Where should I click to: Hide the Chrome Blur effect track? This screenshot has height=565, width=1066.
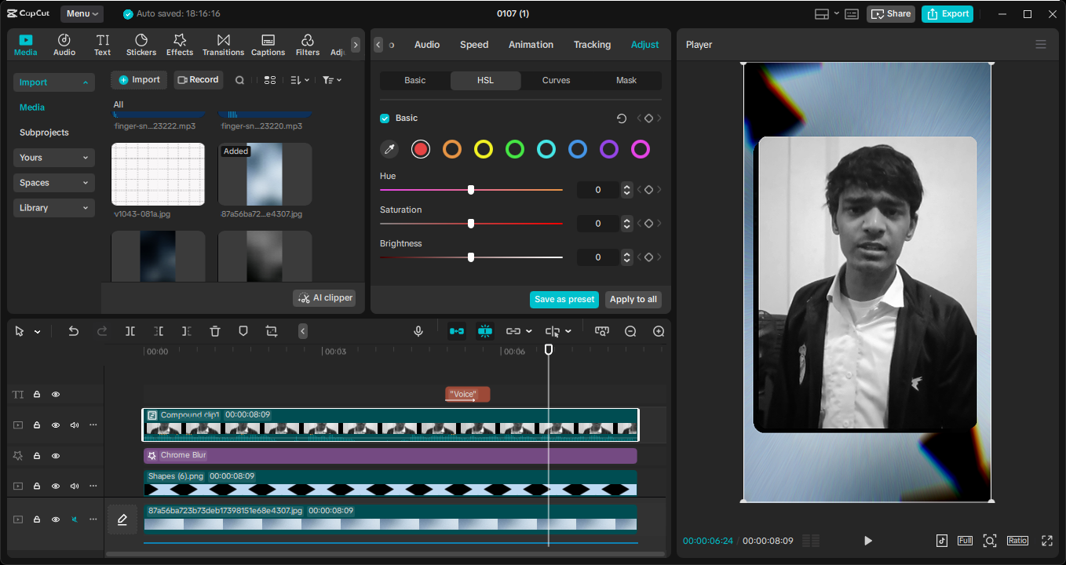coord(56,456)
